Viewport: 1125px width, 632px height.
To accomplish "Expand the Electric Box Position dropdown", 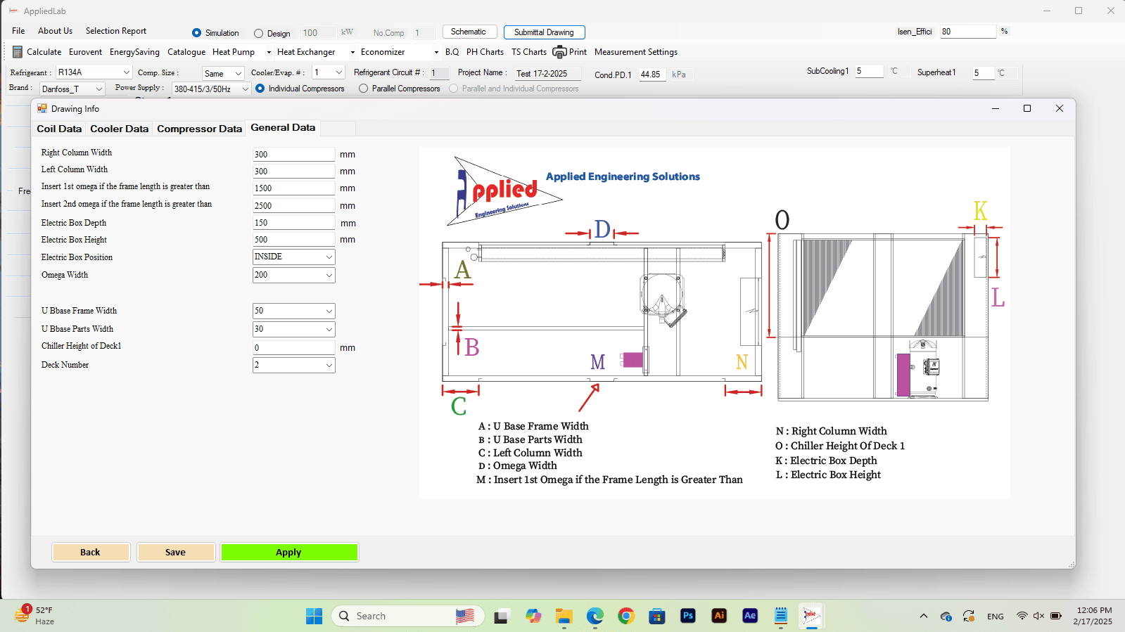I will [x=294, y=257].
